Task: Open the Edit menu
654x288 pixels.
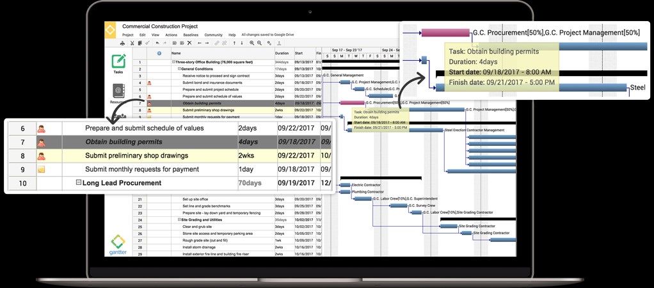Action: [x=143, y=35]
